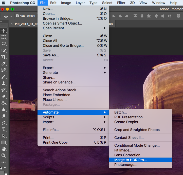Select the Zoom tool

pos(4,156)
